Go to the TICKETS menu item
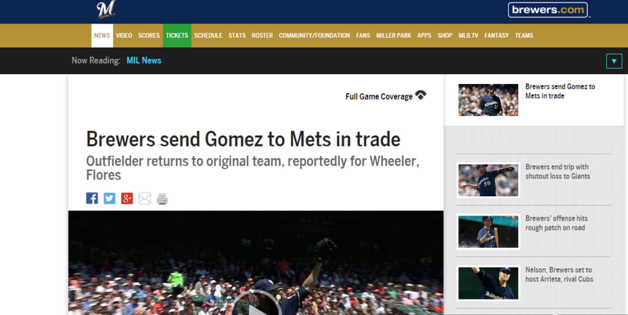The image size is (628, 315). pos(177,35)
